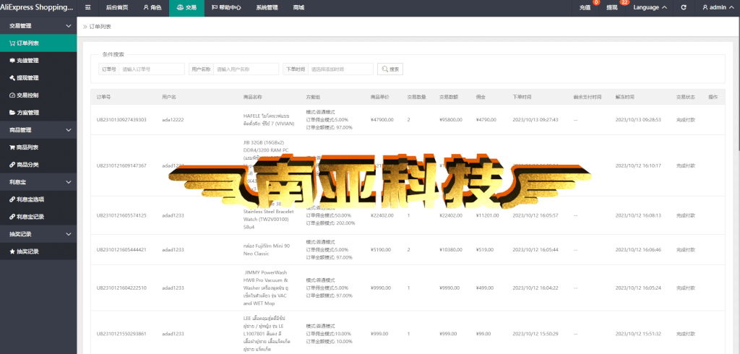Image resolution: width=740 pixels, height=354 pixels.
Task: Click the 交易状态 column header
Action: 686,97
